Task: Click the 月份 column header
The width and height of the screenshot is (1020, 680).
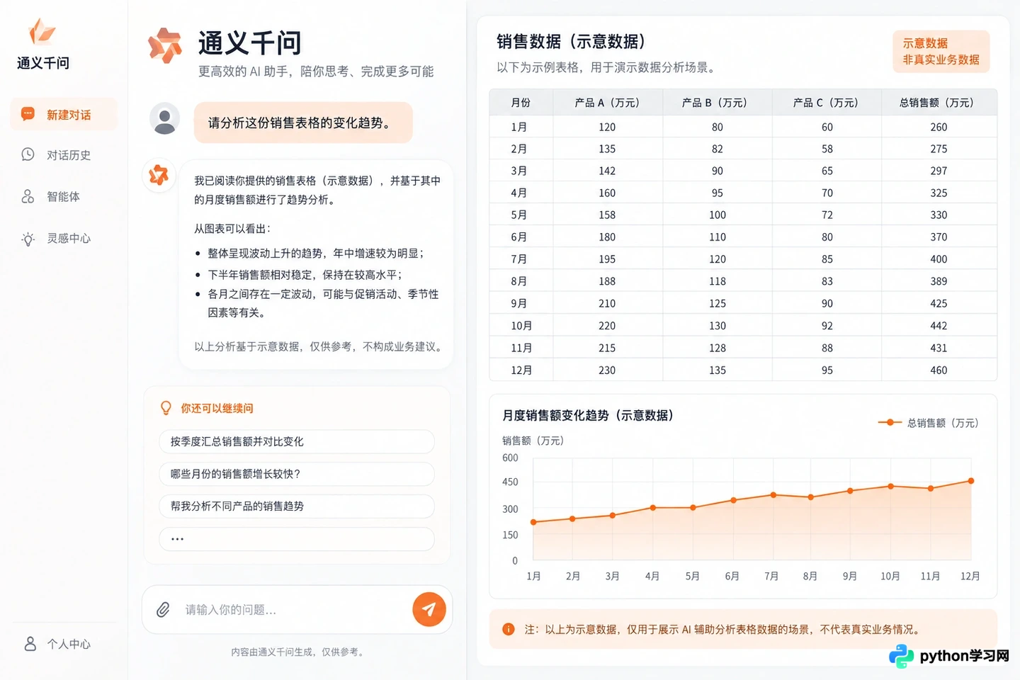Action: click(521, 103)
